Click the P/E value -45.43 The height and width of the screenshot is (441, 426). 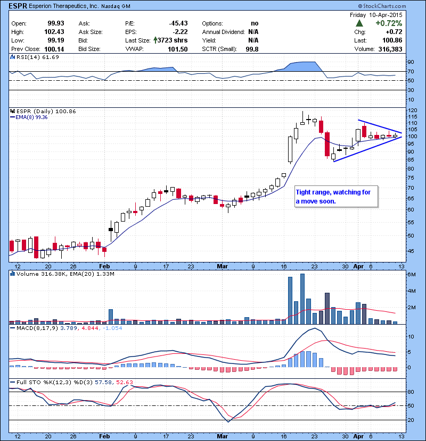click(x=178, y=23)
